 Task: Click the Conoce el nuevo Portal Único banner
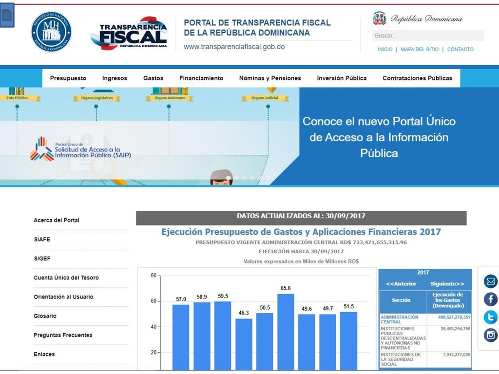point(379,137)
